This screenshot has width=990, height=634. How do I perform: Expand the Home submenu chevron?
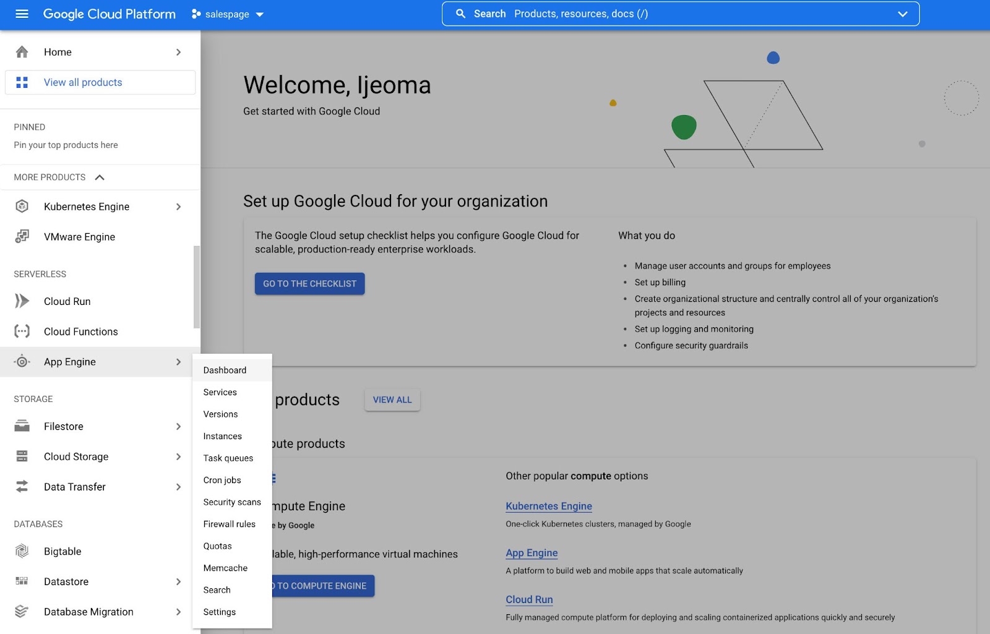(x=178, y=52)
